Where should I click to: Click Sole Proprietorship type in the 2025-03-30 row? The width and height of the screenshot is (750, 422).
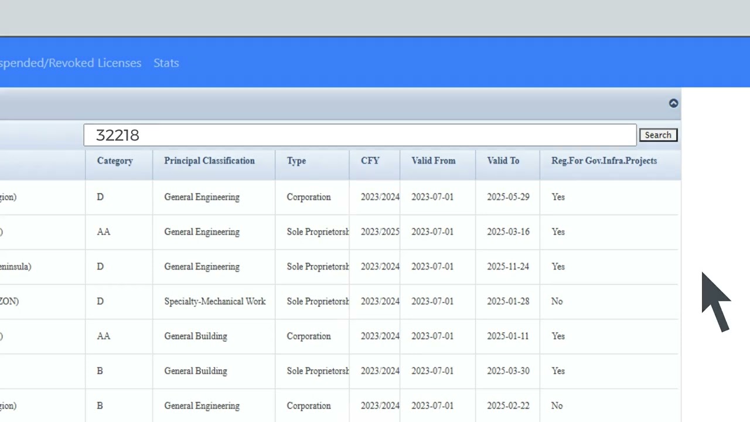(x=318, y=370)
